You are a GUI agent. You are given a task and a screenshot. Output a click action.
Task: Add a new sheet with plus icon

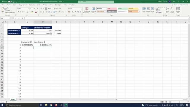20,99
